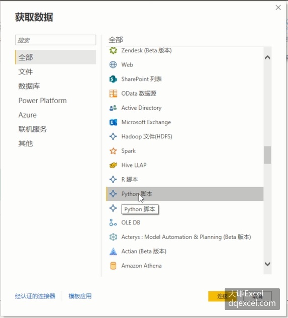Image resolution: width=288 pixels, height=318 pixels.
Task: Select the Web globe icon
Action: pos(113,65)
